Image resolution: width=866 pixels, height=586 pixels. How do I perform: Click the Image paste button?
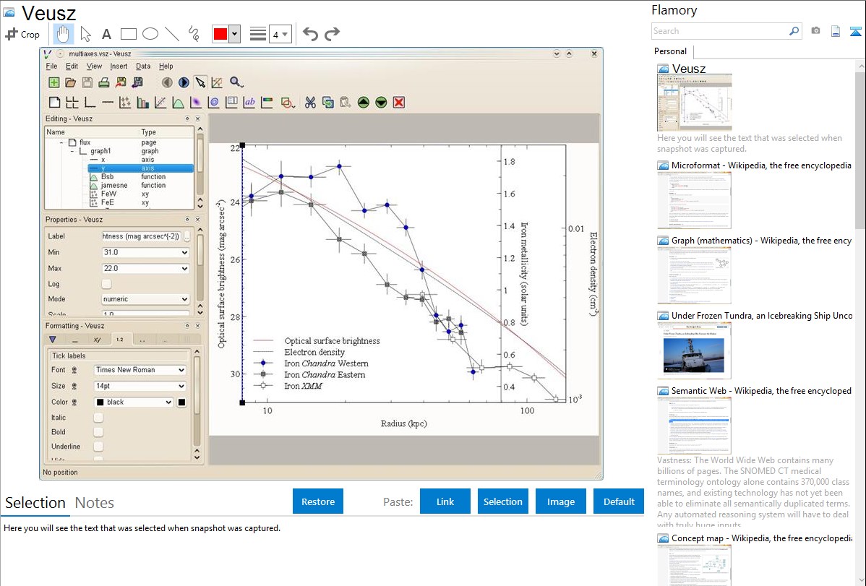pyautogui.click(x=561, y=501)
